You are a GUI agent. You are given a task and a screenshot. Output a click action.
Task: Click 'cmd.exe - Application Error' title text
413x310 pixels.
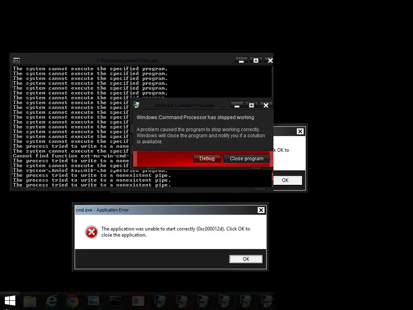(x=102, y=210)
